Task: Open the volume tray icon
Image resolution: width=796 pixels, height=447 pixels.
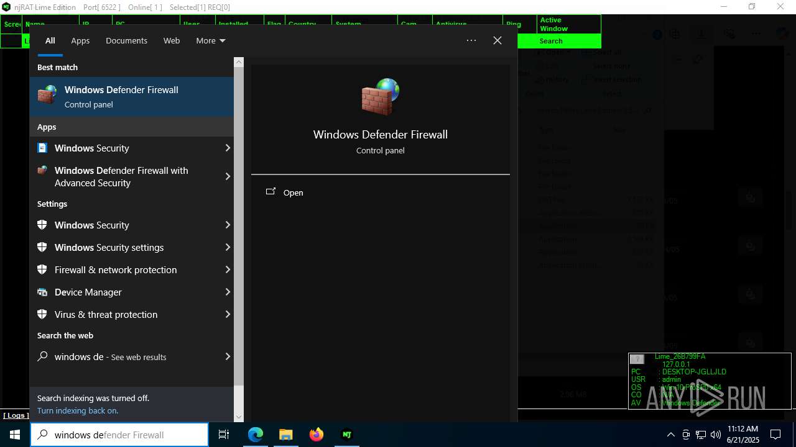Action: (716, 435)
